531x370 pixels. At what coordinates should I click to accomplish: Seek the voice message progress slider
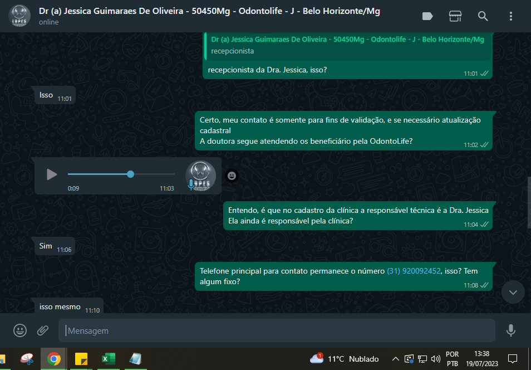[x=121, y=174]
